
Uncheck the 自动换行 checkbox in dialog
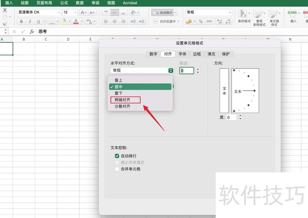pyautogui.click(x=117, y=156)
